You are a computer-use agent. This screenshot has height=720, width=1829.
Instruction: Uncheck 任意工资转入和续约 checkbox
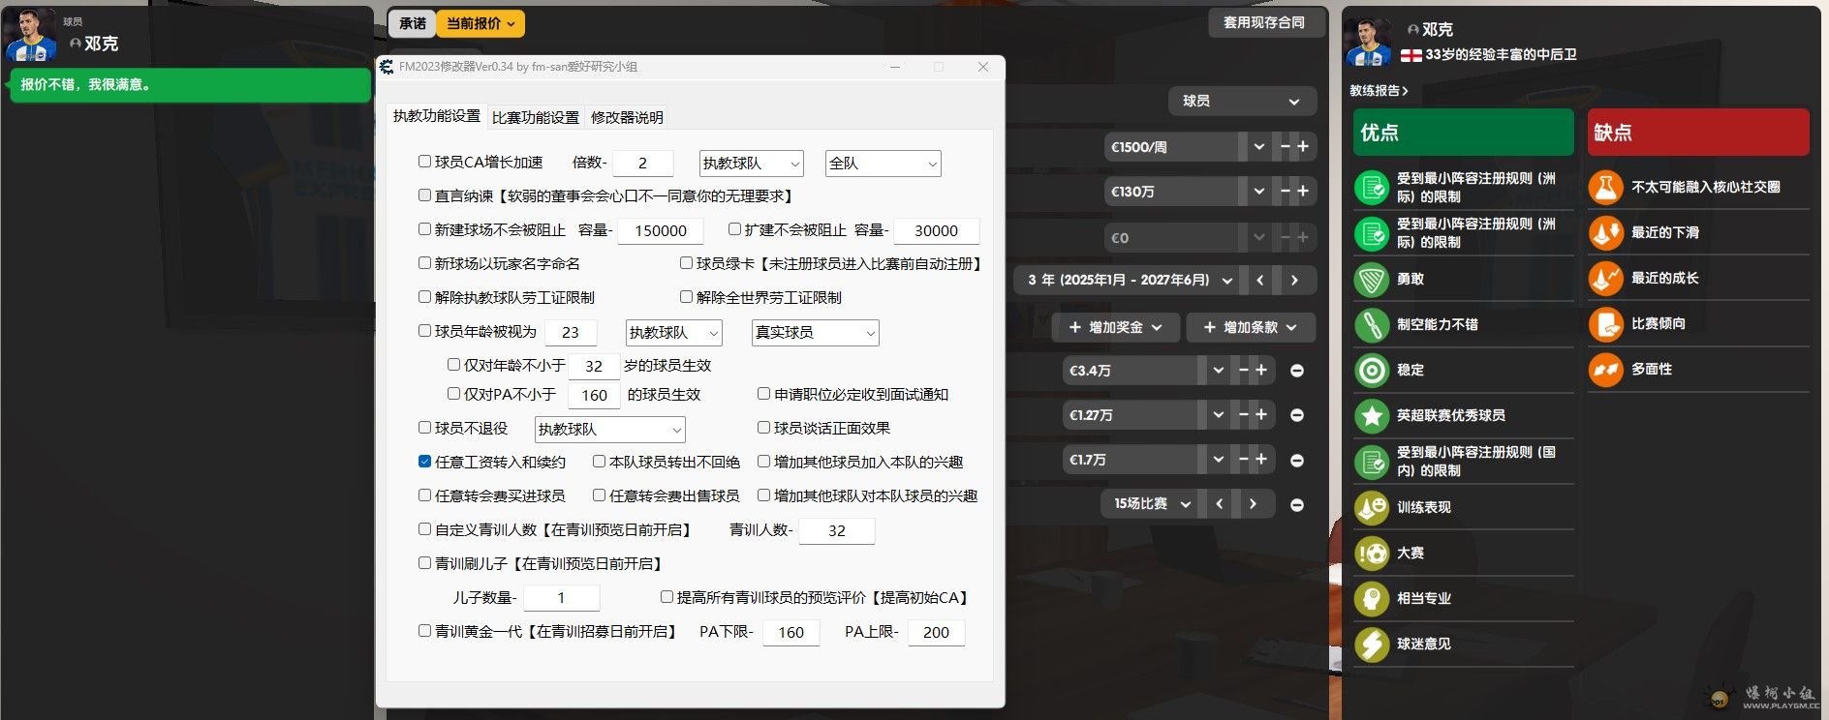point(424,462)
